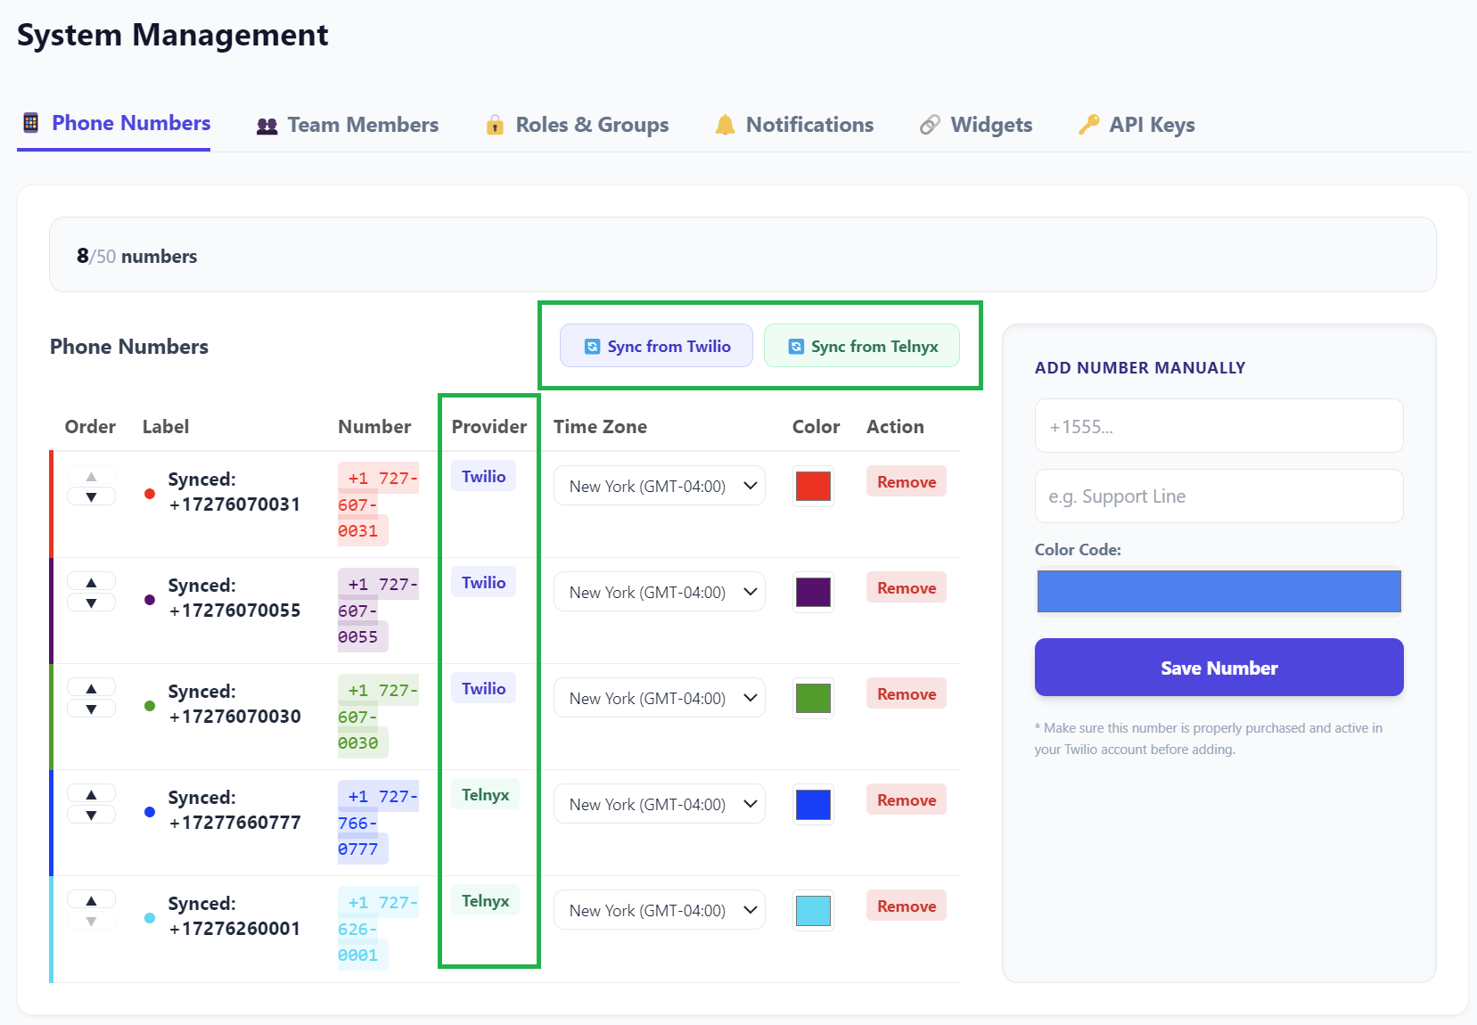Image resolution: width=1477 pixels, height=1025 pixels.
Task: Click the 8/50 numbers counter
Action: pyautogui.click(x=136, y=256)
